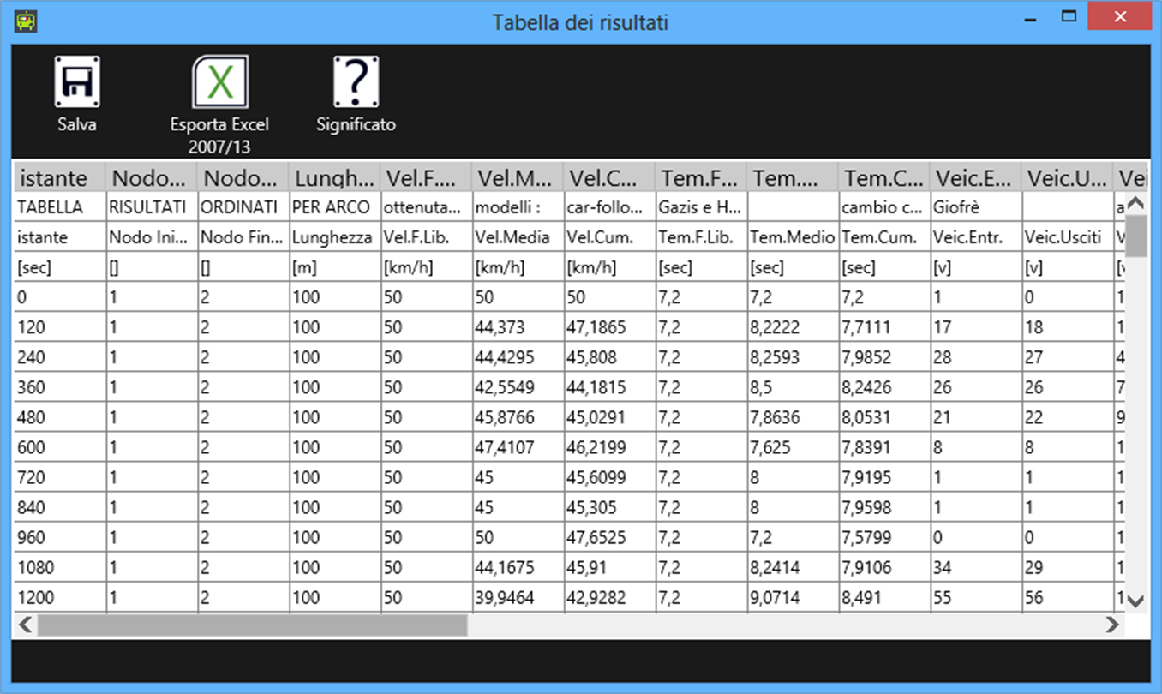Click the Tem.C... column header

click(884, 177)
